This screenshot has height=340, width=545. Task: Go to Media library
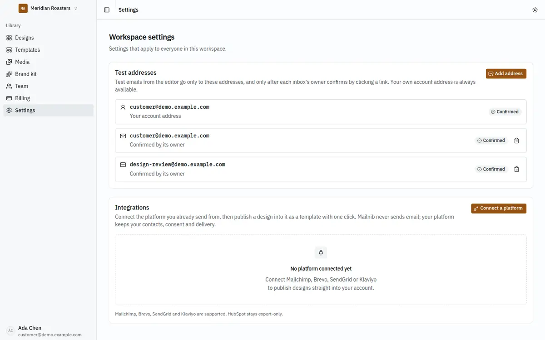[48, 62]
